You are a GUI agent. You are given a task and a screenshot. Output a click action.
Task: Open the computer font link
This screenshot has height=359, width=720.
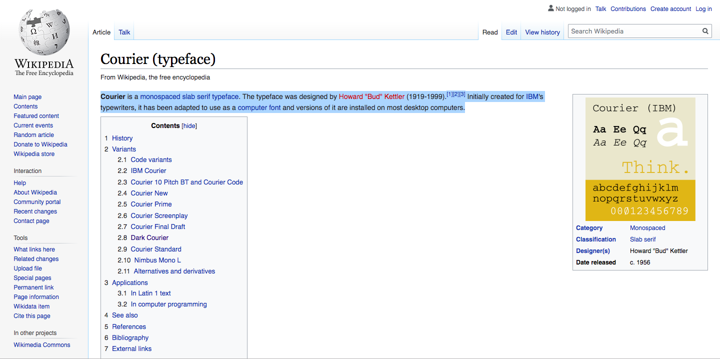coord(259,107)
